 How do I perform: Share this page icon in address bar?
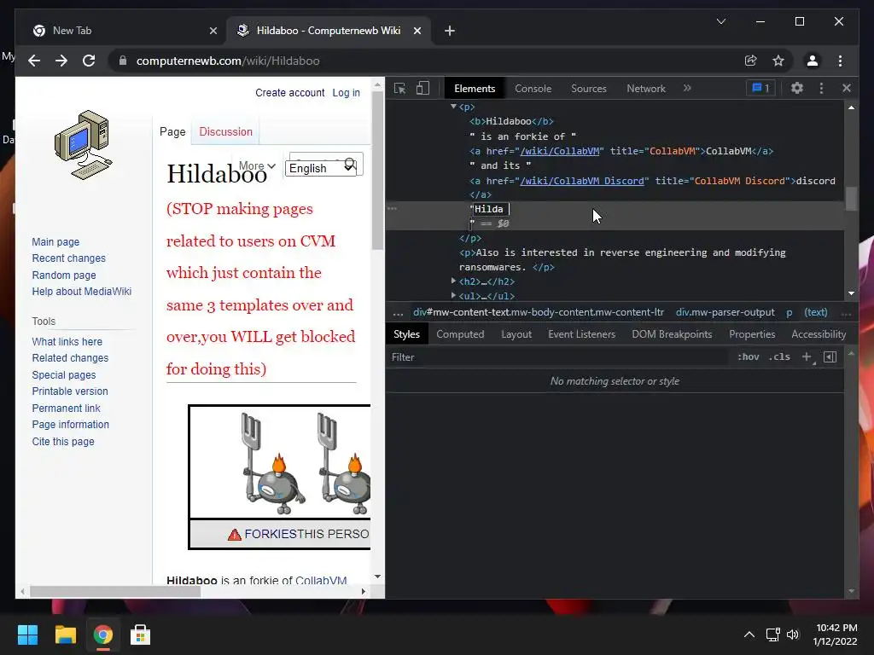pos(751,61)
